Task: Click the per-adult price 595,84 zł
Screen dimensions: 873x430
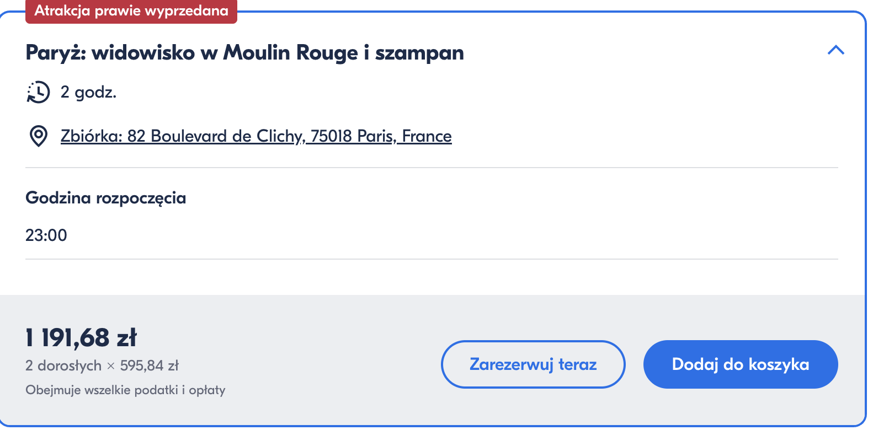Action: click(x=150, y=365)
